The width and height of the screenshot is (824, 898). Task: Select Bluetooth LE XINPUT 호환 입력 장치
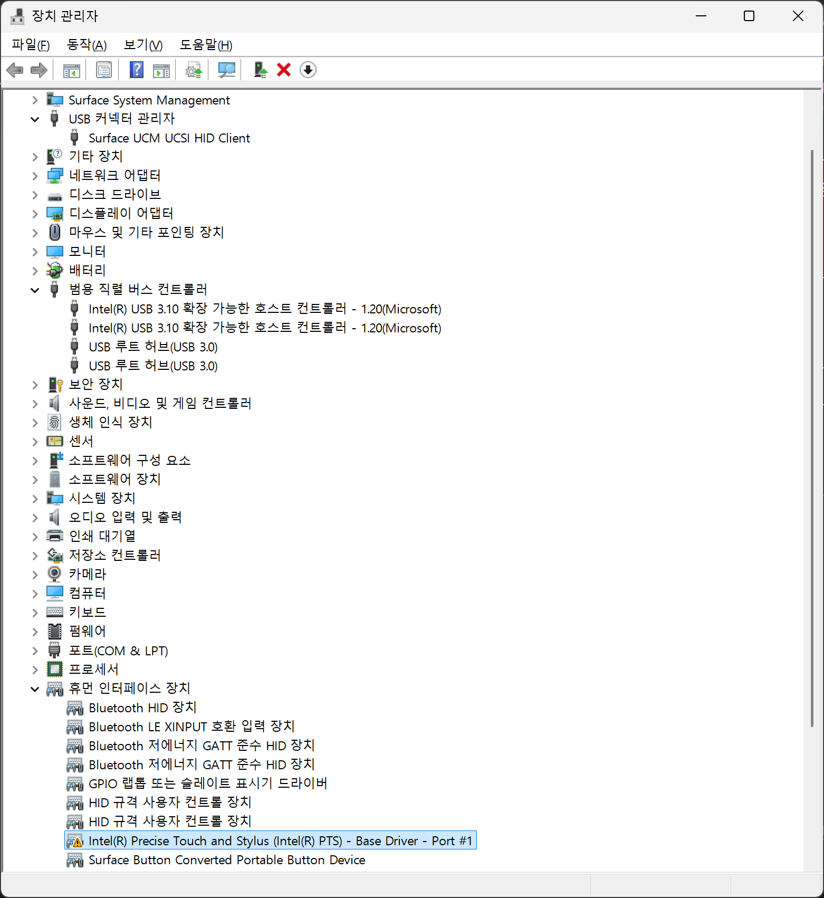click(191, 727)
